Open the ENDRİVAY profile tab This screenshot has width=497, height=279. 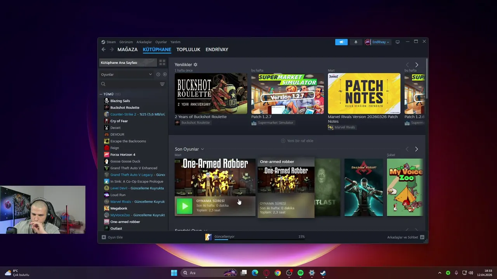point(217,50)
